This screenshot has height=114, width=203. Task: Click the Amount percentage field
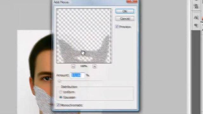click(x=77, y=75)
